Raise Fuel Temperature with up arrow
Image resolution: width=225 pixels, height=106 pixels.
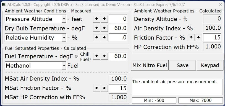pyautogui.click(x=96, y=56)
